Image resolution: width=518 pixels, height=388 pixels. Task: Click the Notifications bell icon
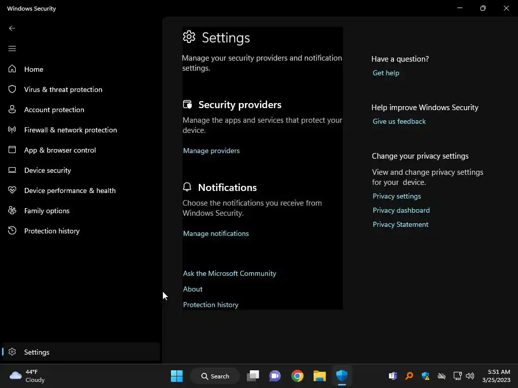(x=187, y=187)
